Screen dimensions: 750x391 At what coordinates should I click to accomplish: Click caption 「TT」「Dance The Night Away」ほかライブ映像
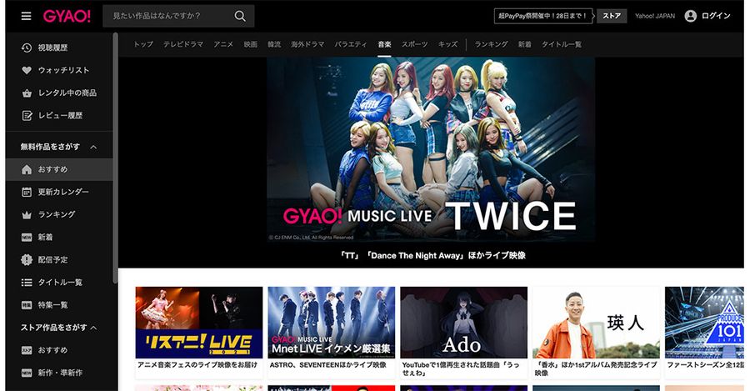432,256
